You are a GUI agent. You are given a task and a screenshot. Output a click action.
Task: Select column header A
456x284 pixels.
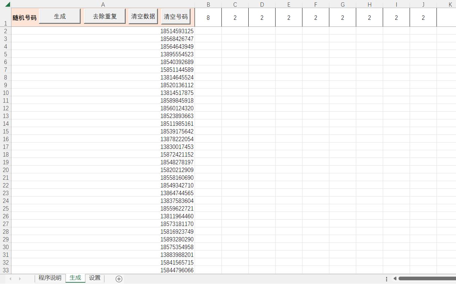(x=103, y=4)
